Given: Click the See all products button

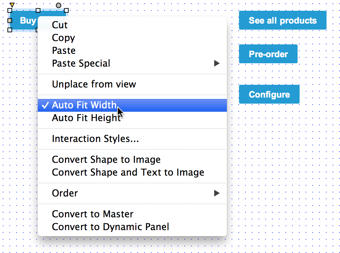Looking at the screenshot, I should [x=282, y=21].
